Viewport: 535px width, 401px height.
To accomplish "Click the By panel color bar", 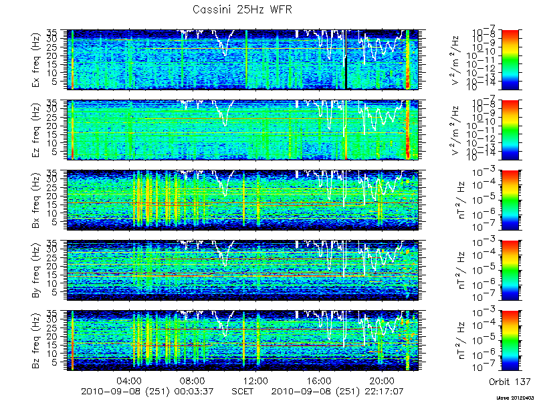I will click(510, 271).
